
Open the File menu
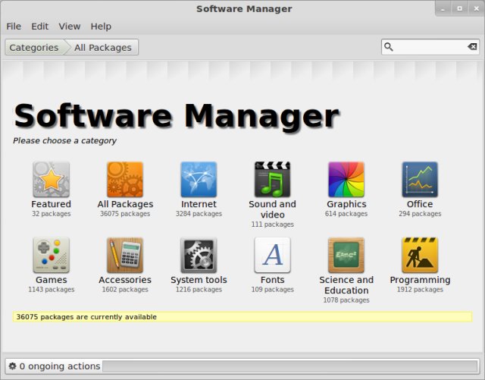(14, 27)
